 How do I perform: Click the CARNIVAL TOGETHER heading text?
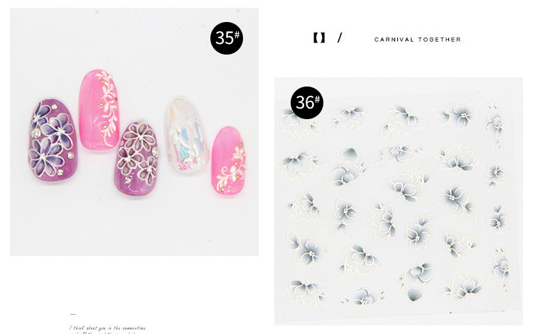click(417, 40)
